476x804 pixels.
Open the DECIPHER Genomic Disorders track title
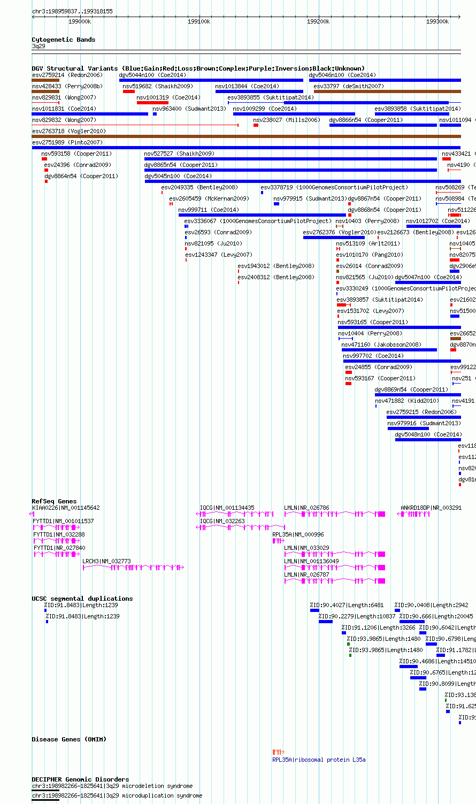80,779
